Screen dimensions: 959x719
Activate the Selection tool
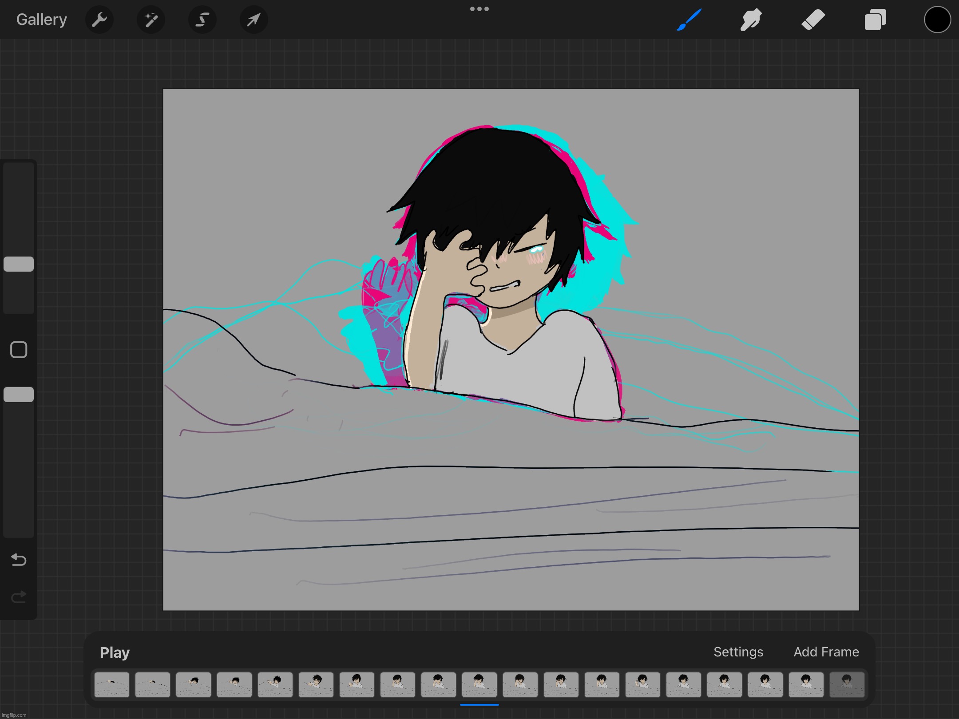pyautogui.click(x=202, y=19)
